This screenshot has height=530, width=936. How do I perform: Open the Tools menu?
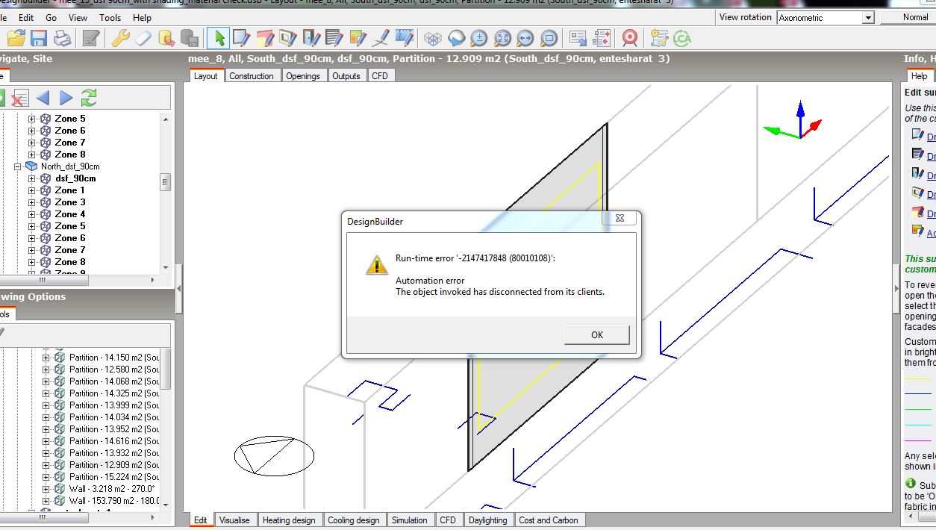[x=110, y=17]
